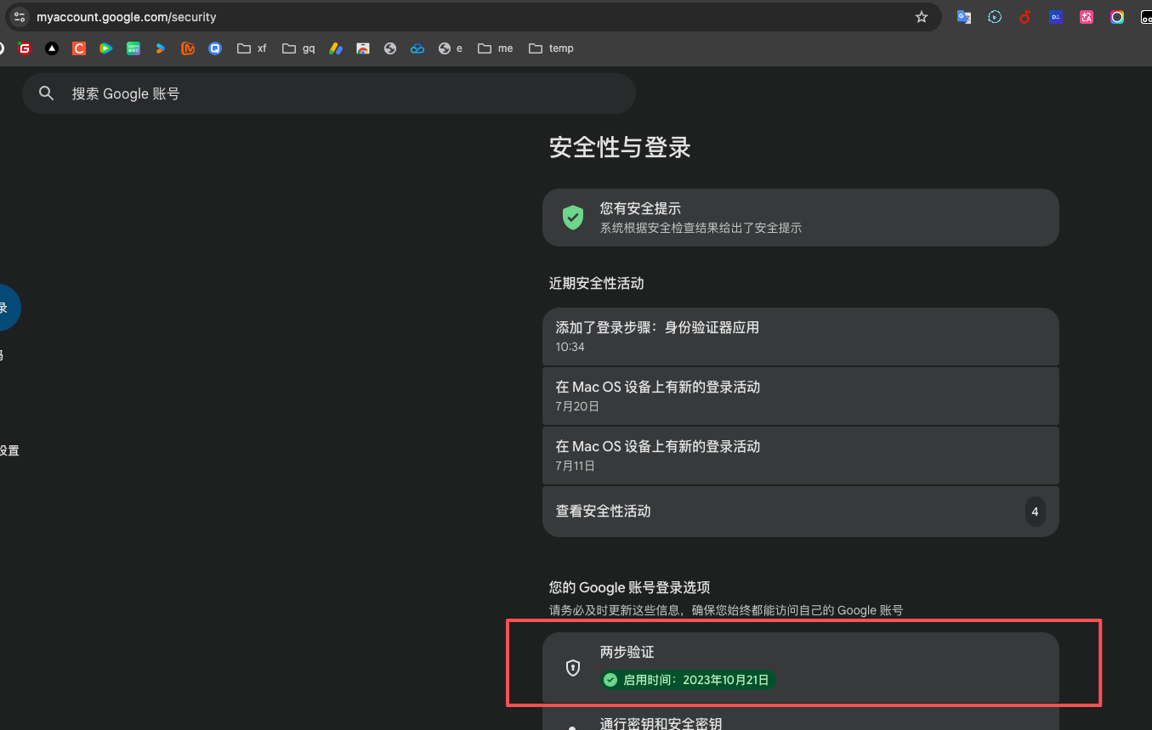Open the 7月20日 Mac OS sign-in activity

point(801,396)
